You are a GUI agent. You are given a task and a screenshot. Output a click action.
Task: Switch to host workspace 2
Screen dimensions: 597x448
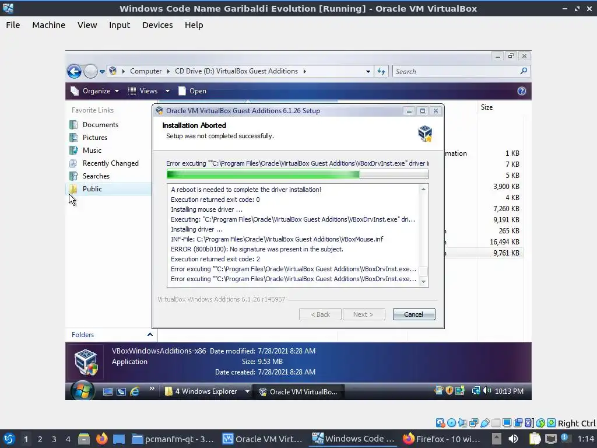(40, 439)
